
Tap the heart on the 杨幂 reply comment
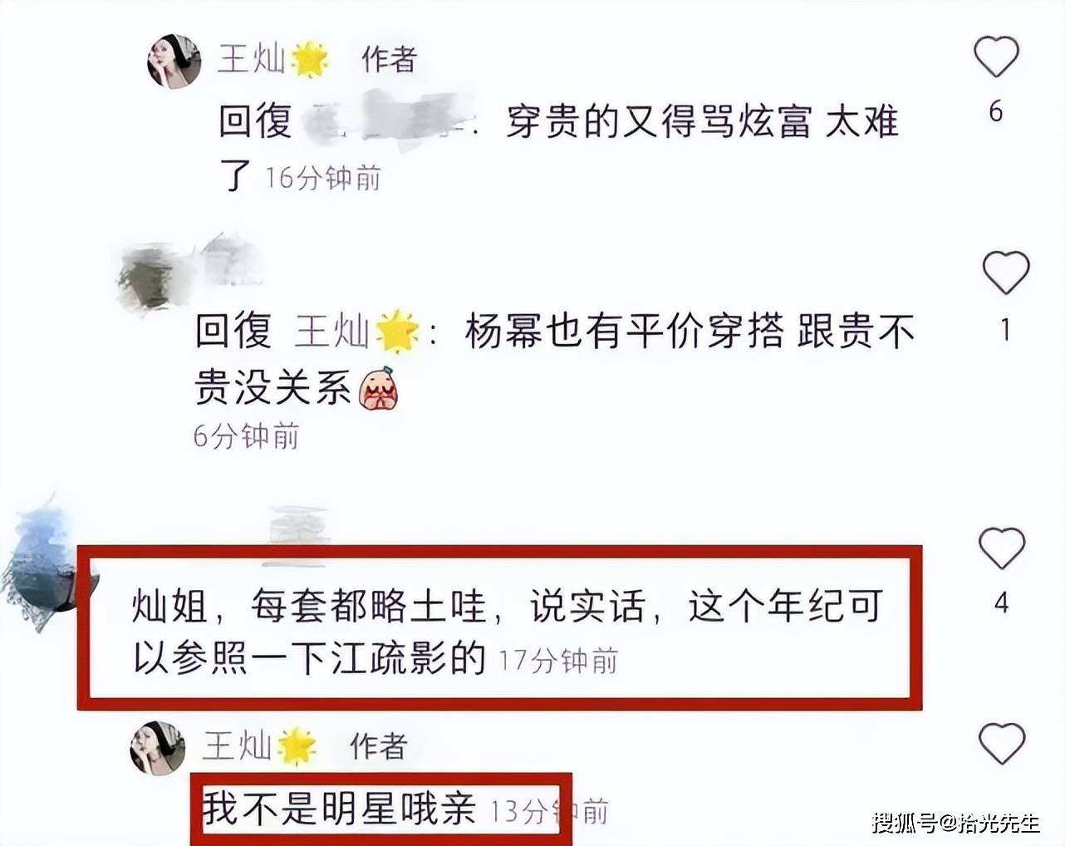[1005, 272]
